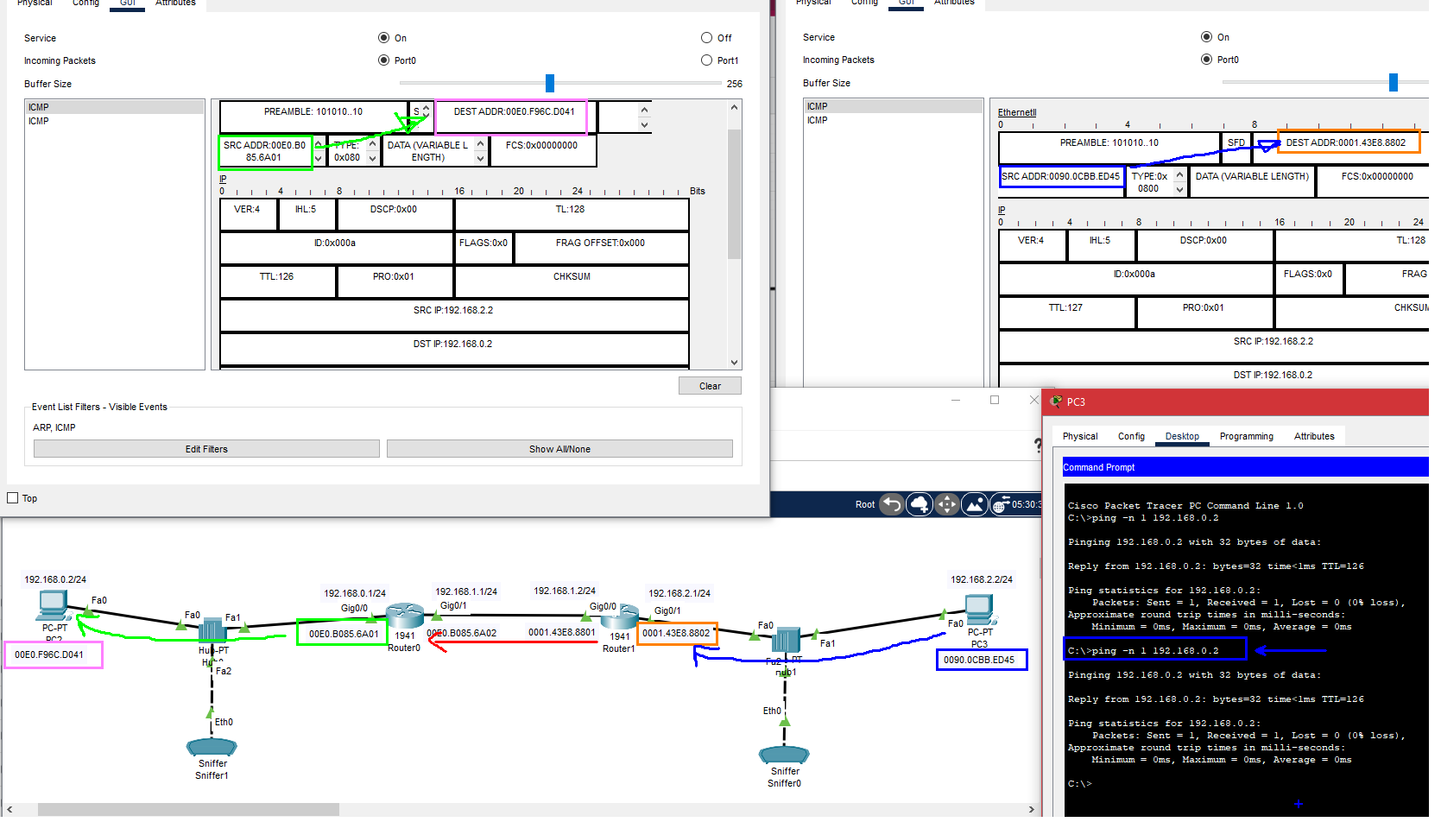This screenshot has width=1441, height=822.
Task: Click the left Buffer Size slider handle
Action: tap(550, 84)
